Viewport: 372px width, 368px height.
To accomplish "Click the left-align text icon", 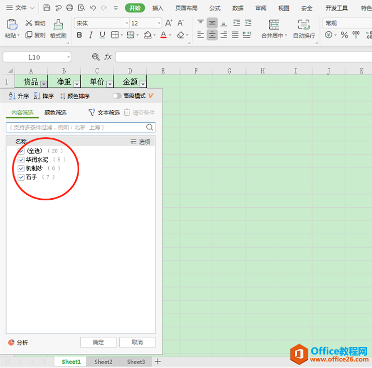I will tap(201, 35).
